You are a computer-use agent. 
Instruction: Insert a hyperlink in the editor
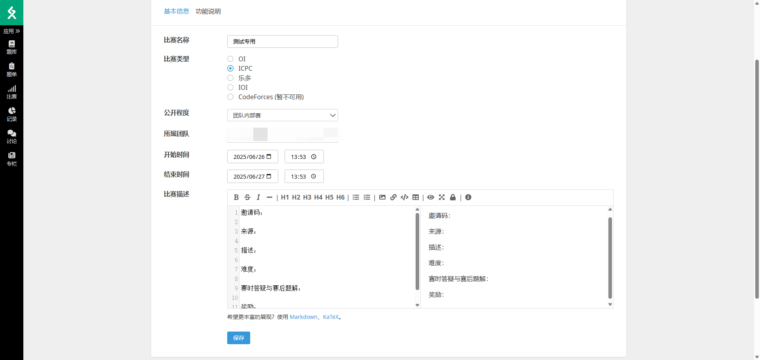pyautogui.click(x=393, y=197)
